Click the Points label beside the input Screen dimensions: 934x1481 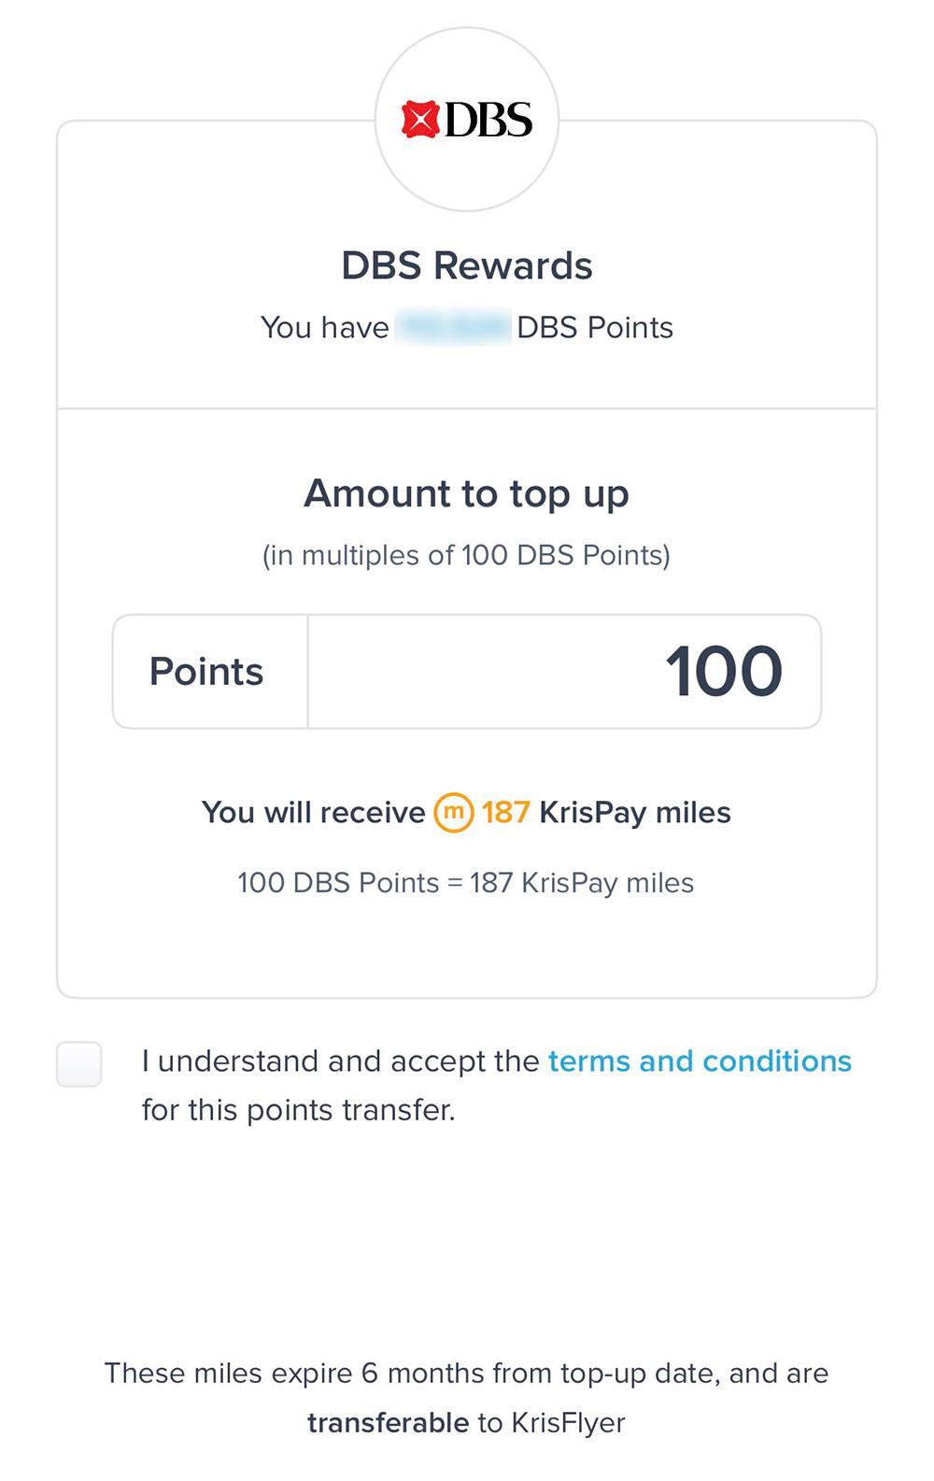coord(206,672)
